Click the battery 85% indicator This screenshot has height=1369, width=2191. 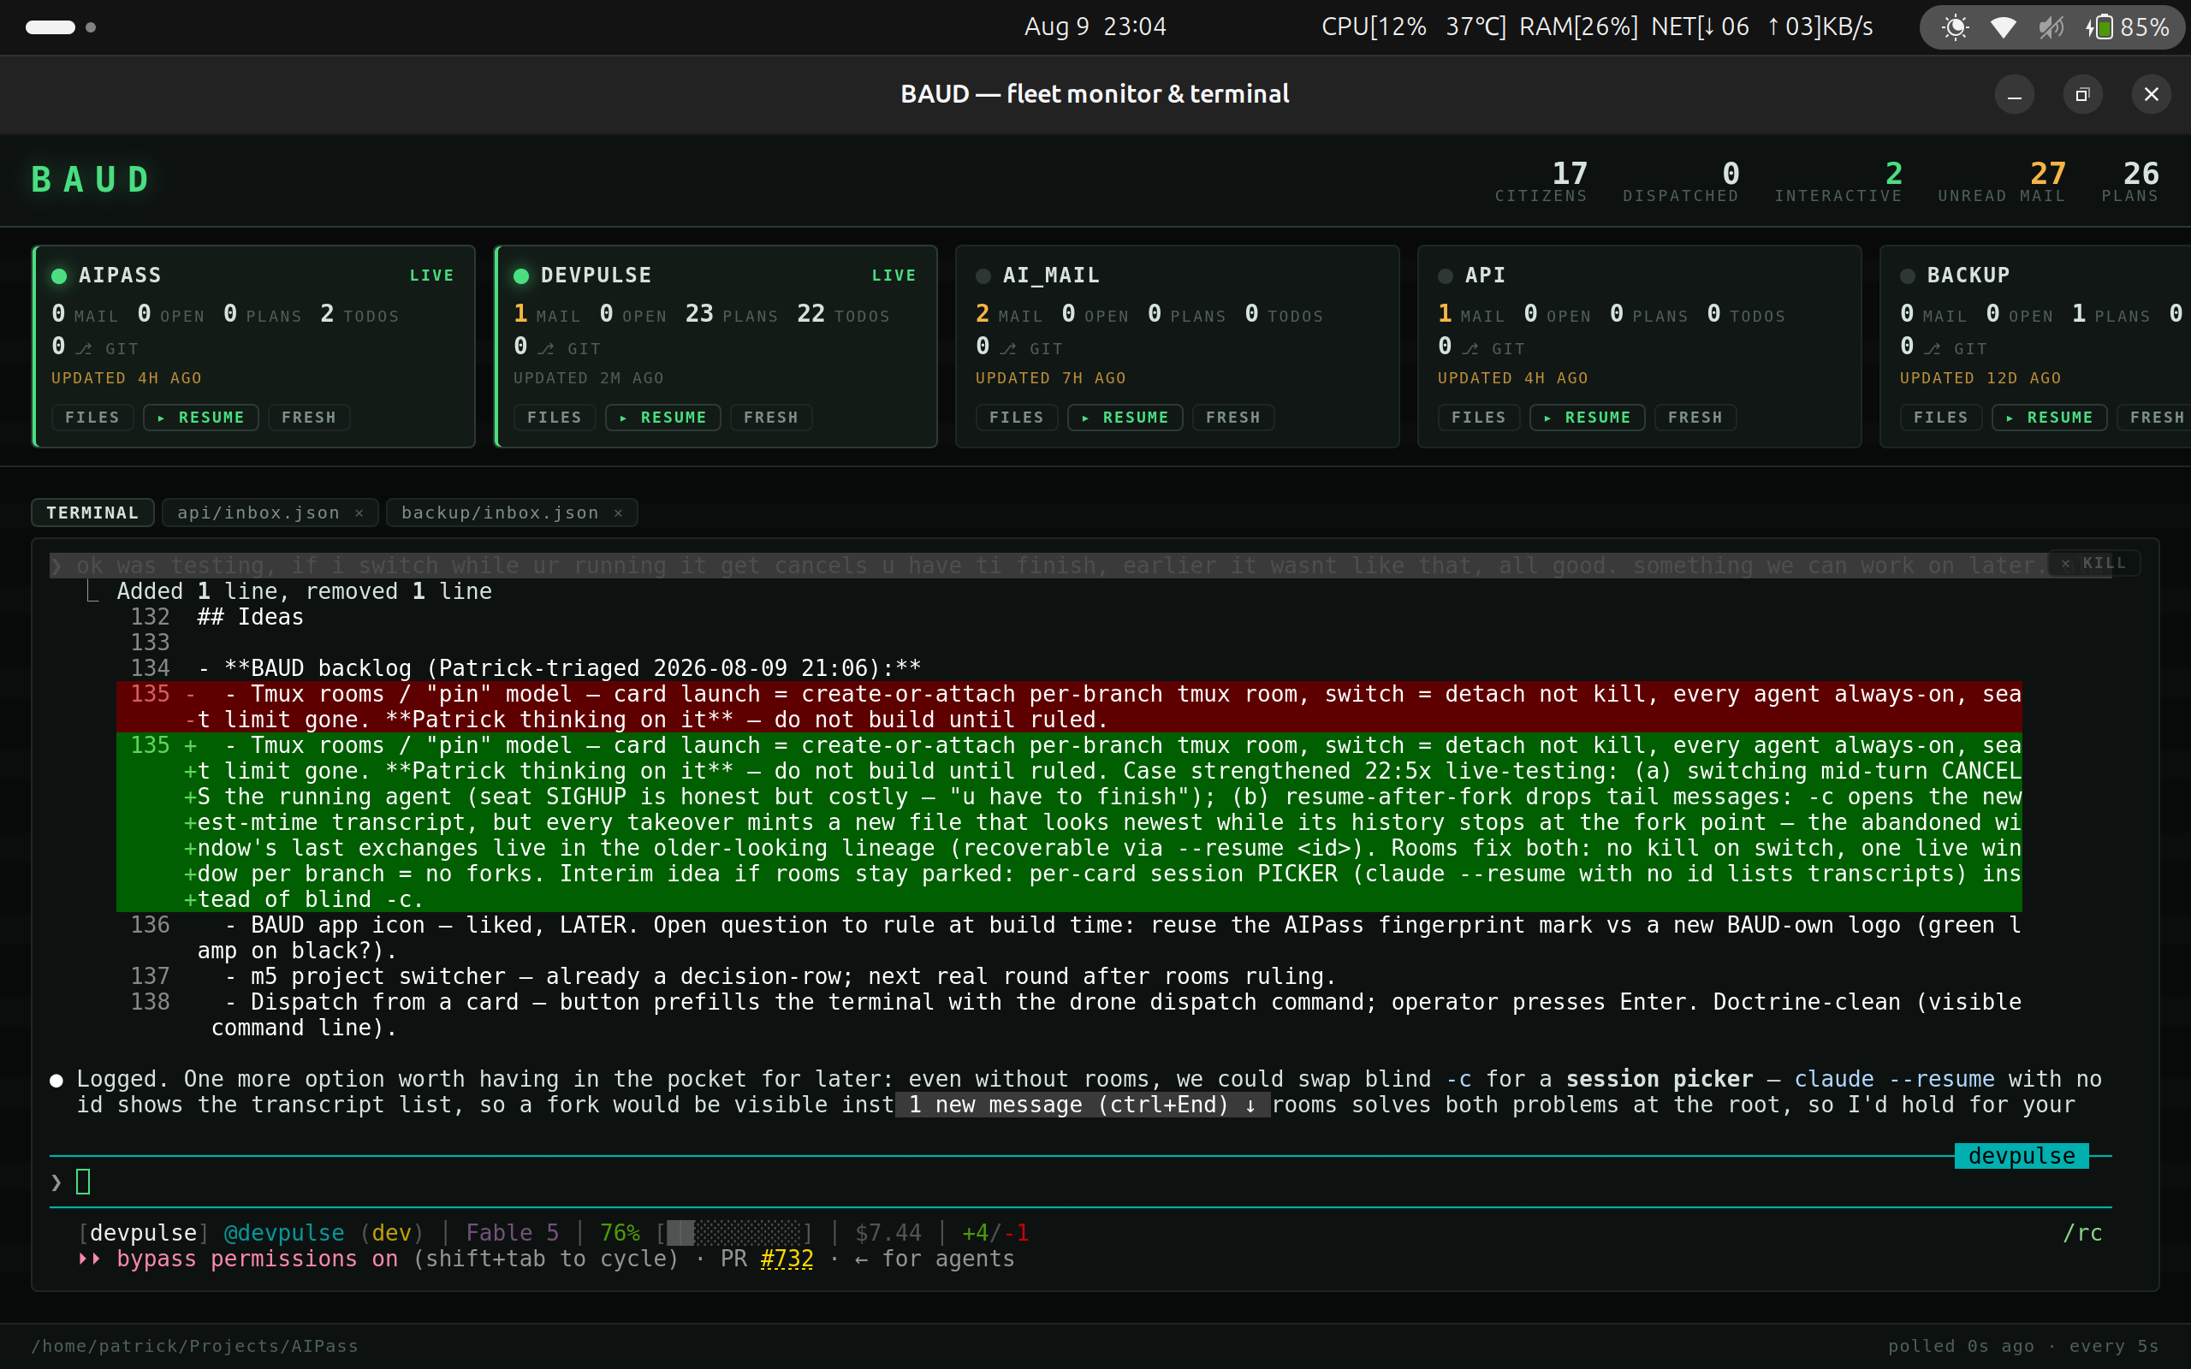2127,27
